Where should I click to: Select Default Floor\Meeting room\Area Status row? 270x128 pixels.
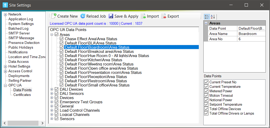[99, 64]
